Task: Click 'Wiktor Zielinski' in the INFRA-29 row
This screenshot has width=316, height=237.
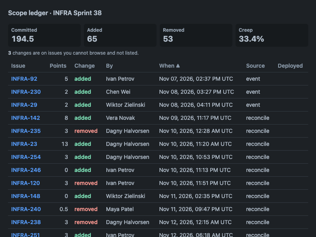Action: click(126, 105)
